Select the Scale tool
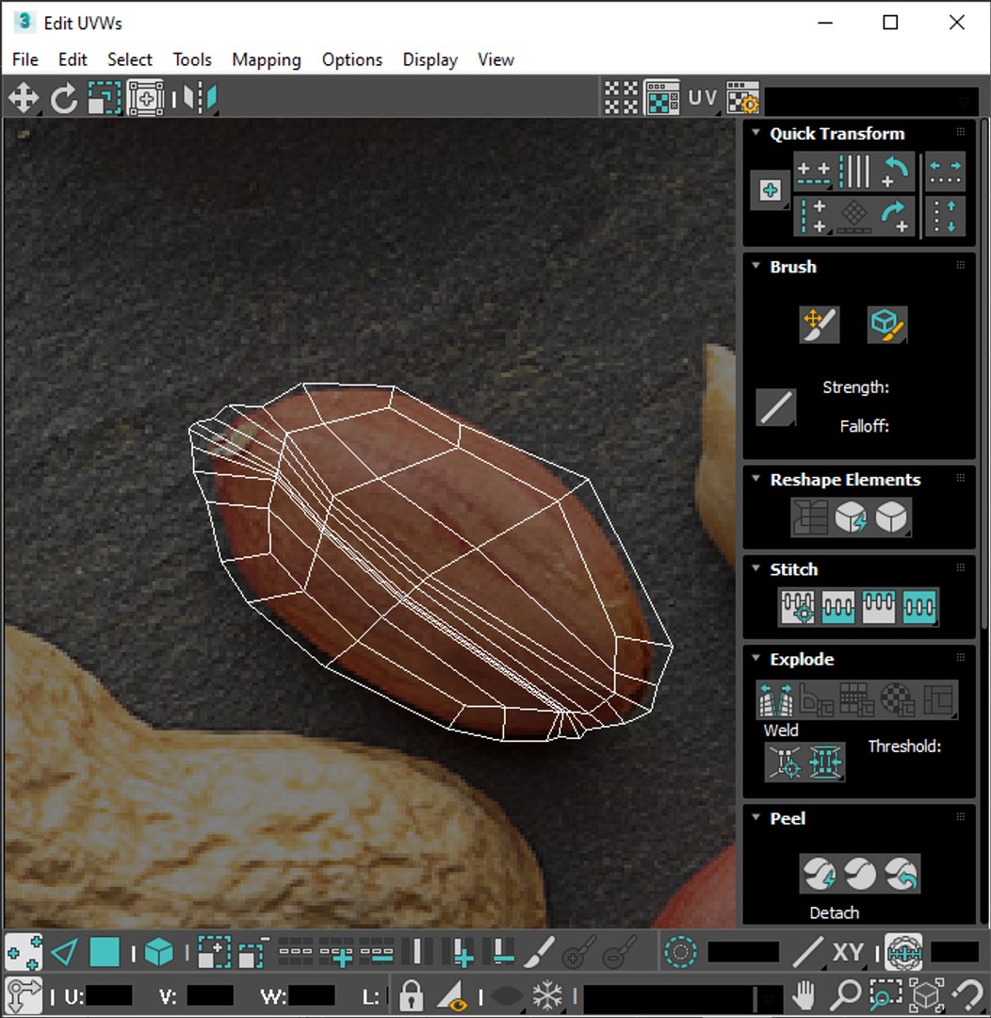This screenshot has height=1018, width=991. coord(105,99)
